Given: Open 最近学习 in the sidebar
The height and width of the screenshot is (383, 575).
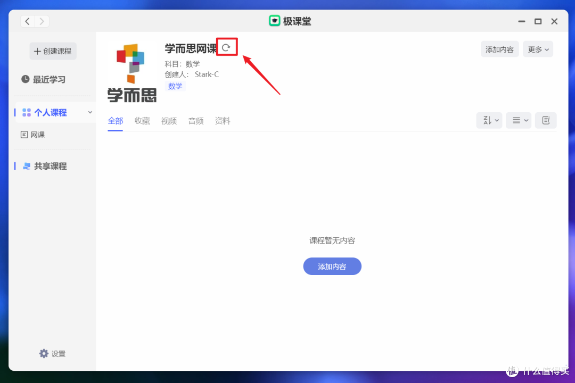Looking at the screenshot, I should (44, 80).
